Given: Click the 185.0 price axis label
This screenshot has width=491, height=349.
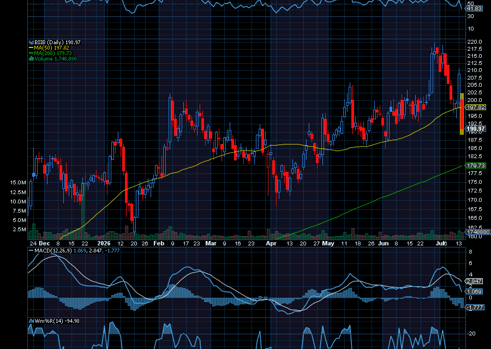Looking at the screenshot, I should pos(475,148).
